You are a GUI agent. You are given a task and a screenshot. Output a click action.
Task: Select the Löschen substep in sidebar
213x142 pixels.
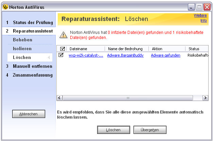(x=30, y=58)
